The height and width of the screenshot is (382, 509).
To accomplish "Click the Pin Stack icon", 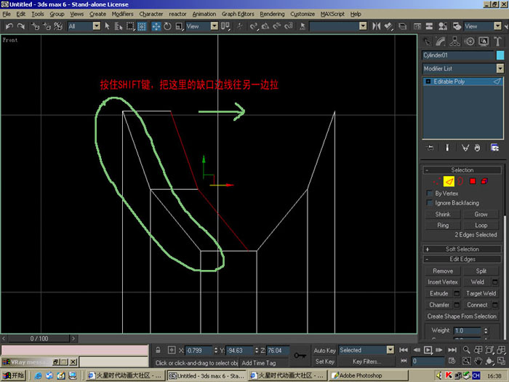I will 430,148.
